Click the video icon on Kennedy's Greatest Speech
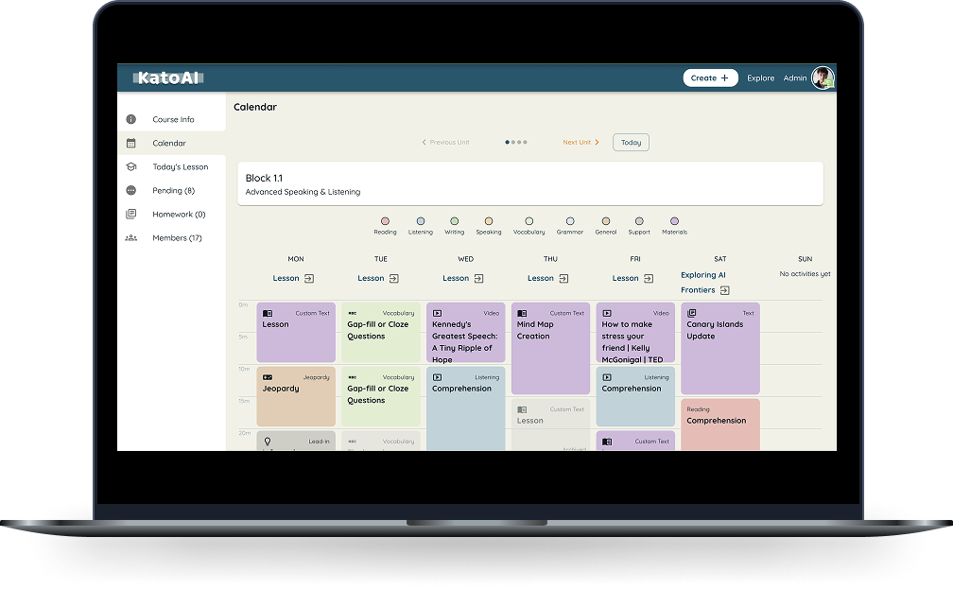Viewport: 953px width, 589px height. (438, 313)
